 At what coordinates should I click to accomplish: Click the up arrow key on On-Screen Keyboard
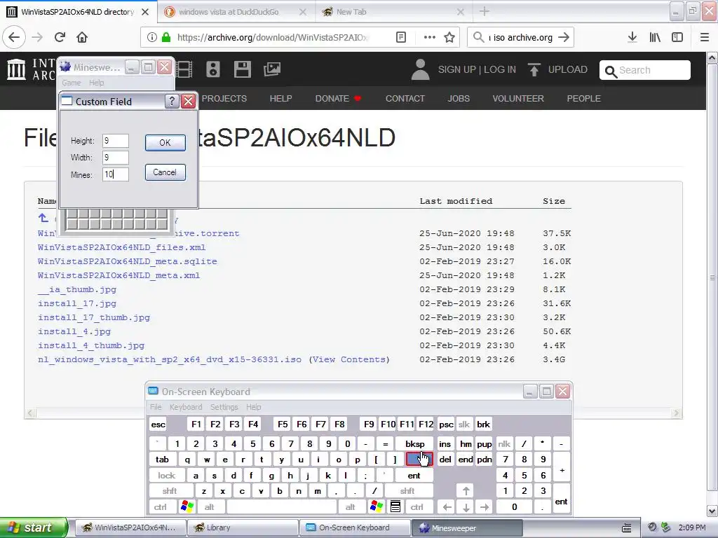point(466,491)
